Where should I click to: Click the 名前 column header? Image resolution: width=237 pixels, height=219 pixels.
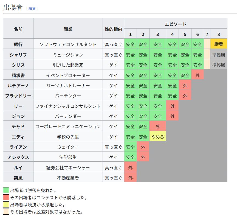18,29
